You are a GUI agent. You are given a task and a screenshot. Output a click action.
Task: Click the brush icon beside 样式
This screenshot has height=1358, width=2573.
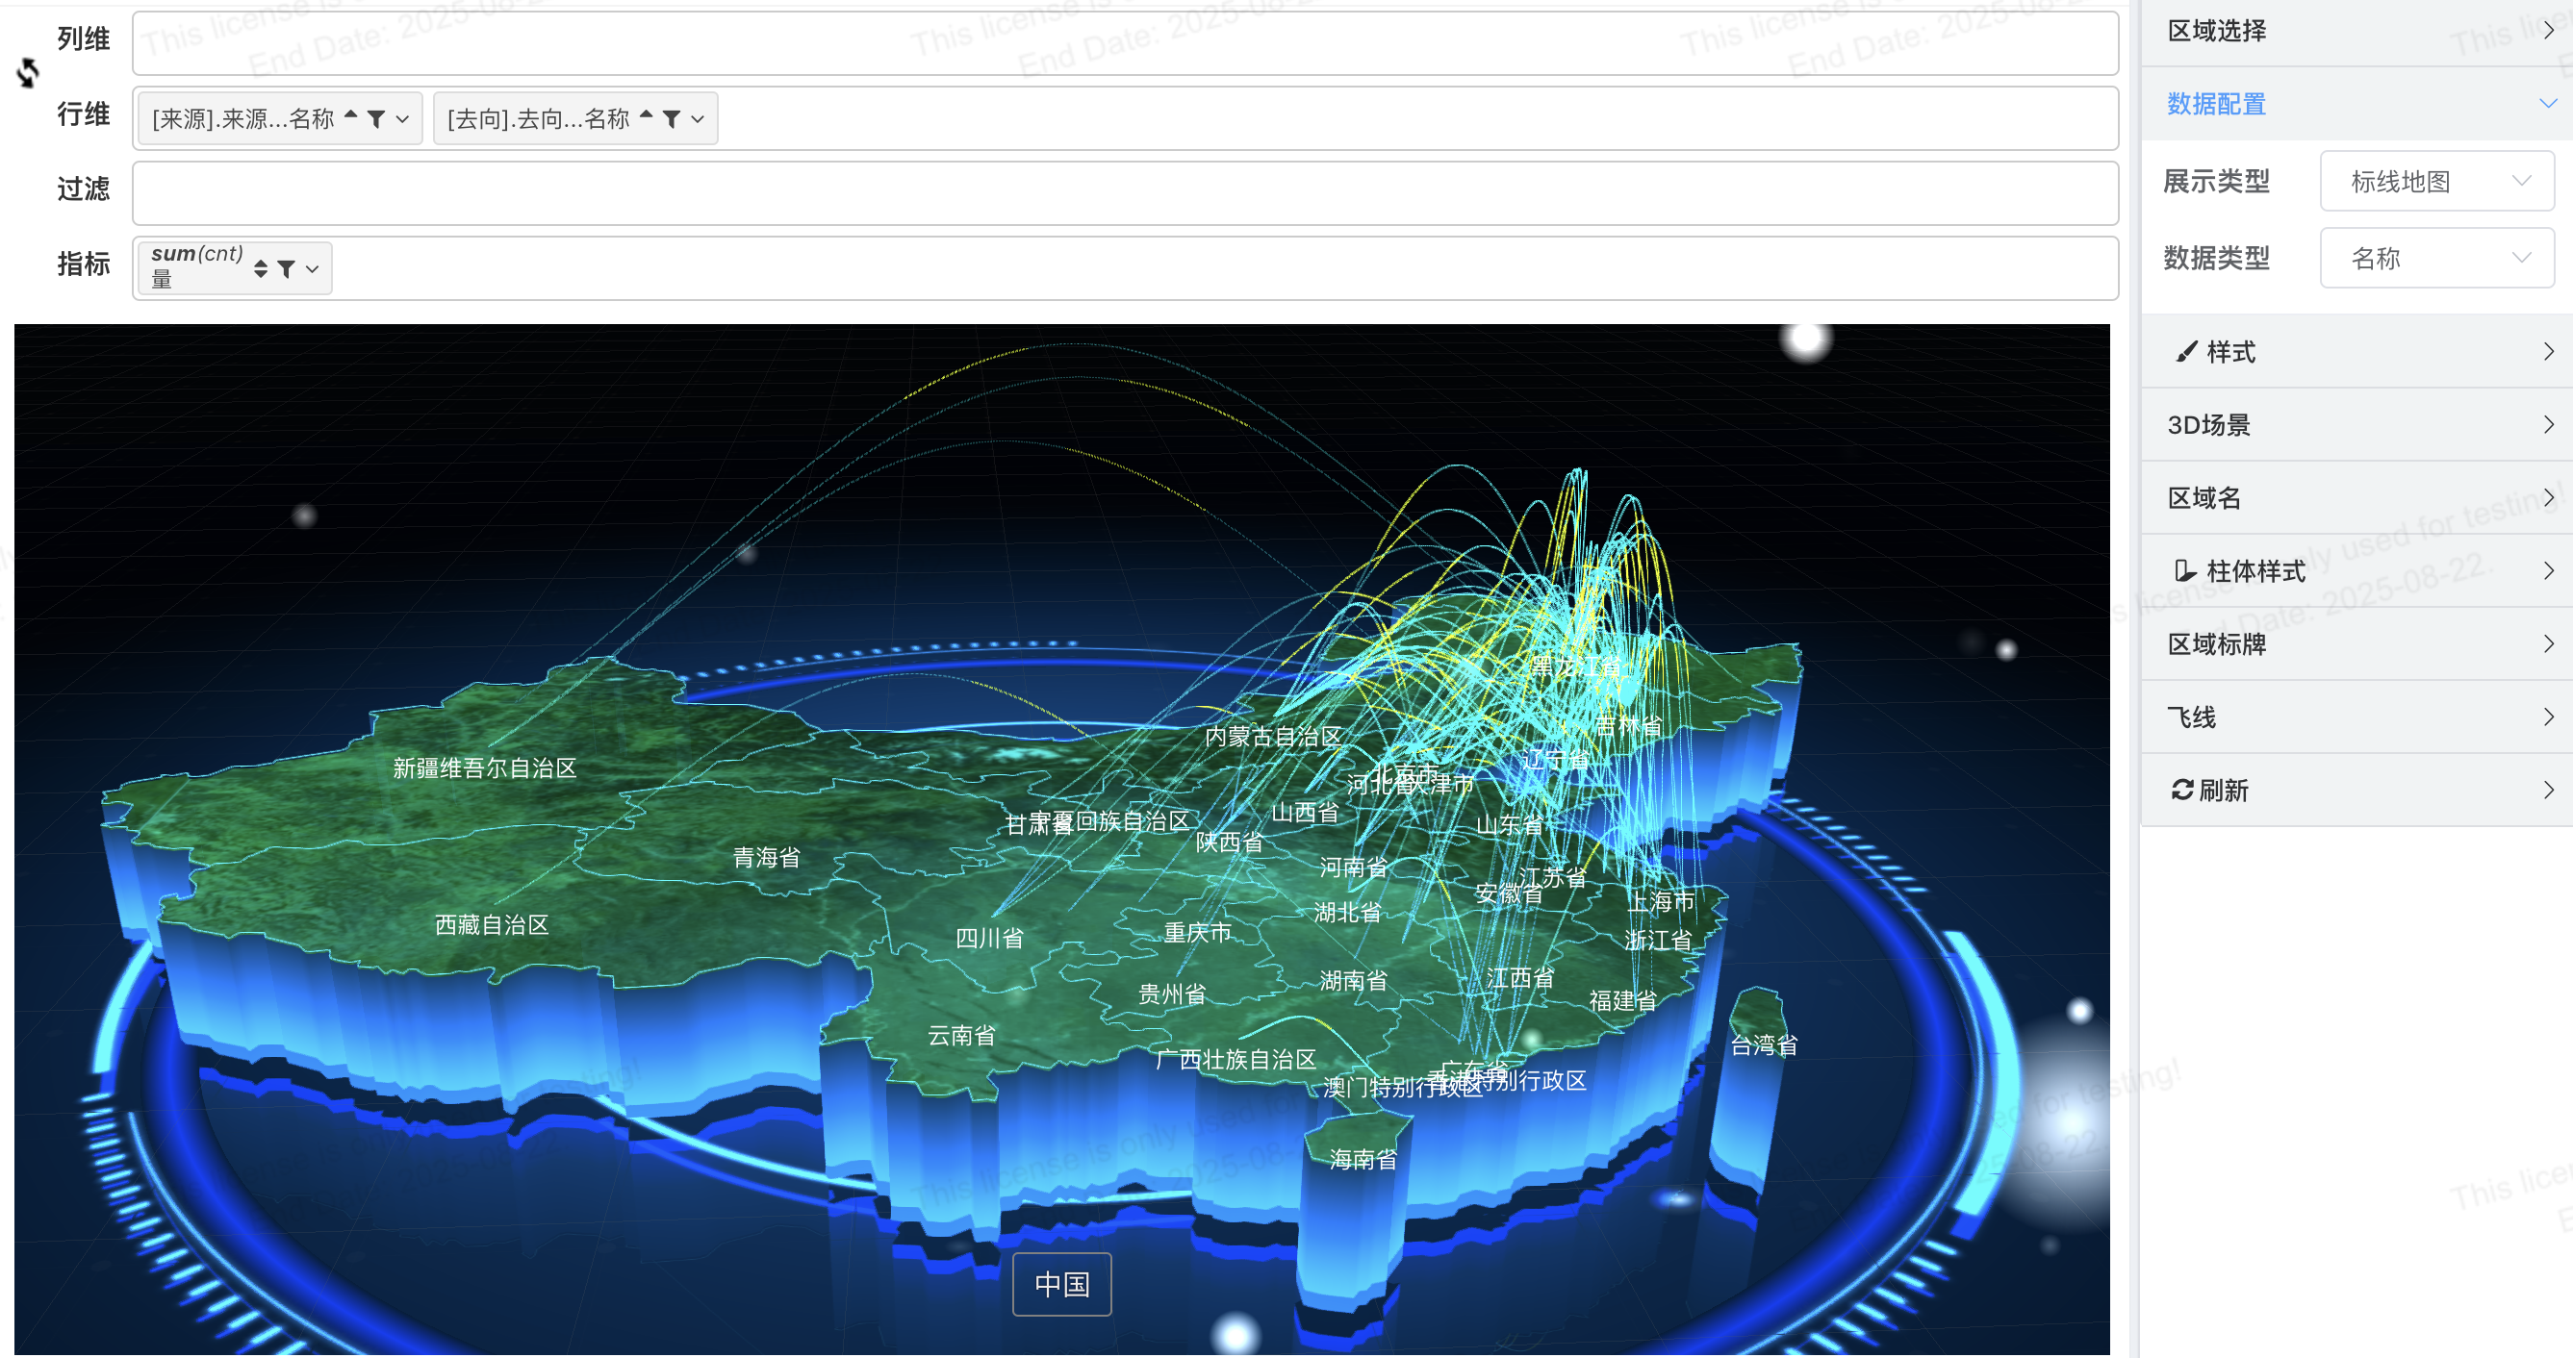[x=2186, y=351]
